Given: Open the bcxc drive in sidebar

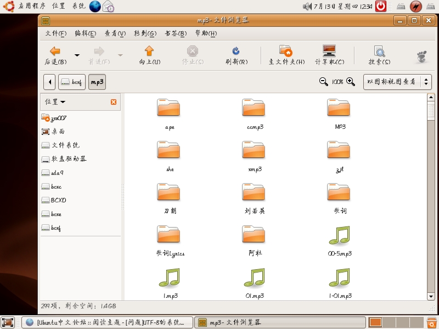Looking at the screenshot, I should coord(52,186).
